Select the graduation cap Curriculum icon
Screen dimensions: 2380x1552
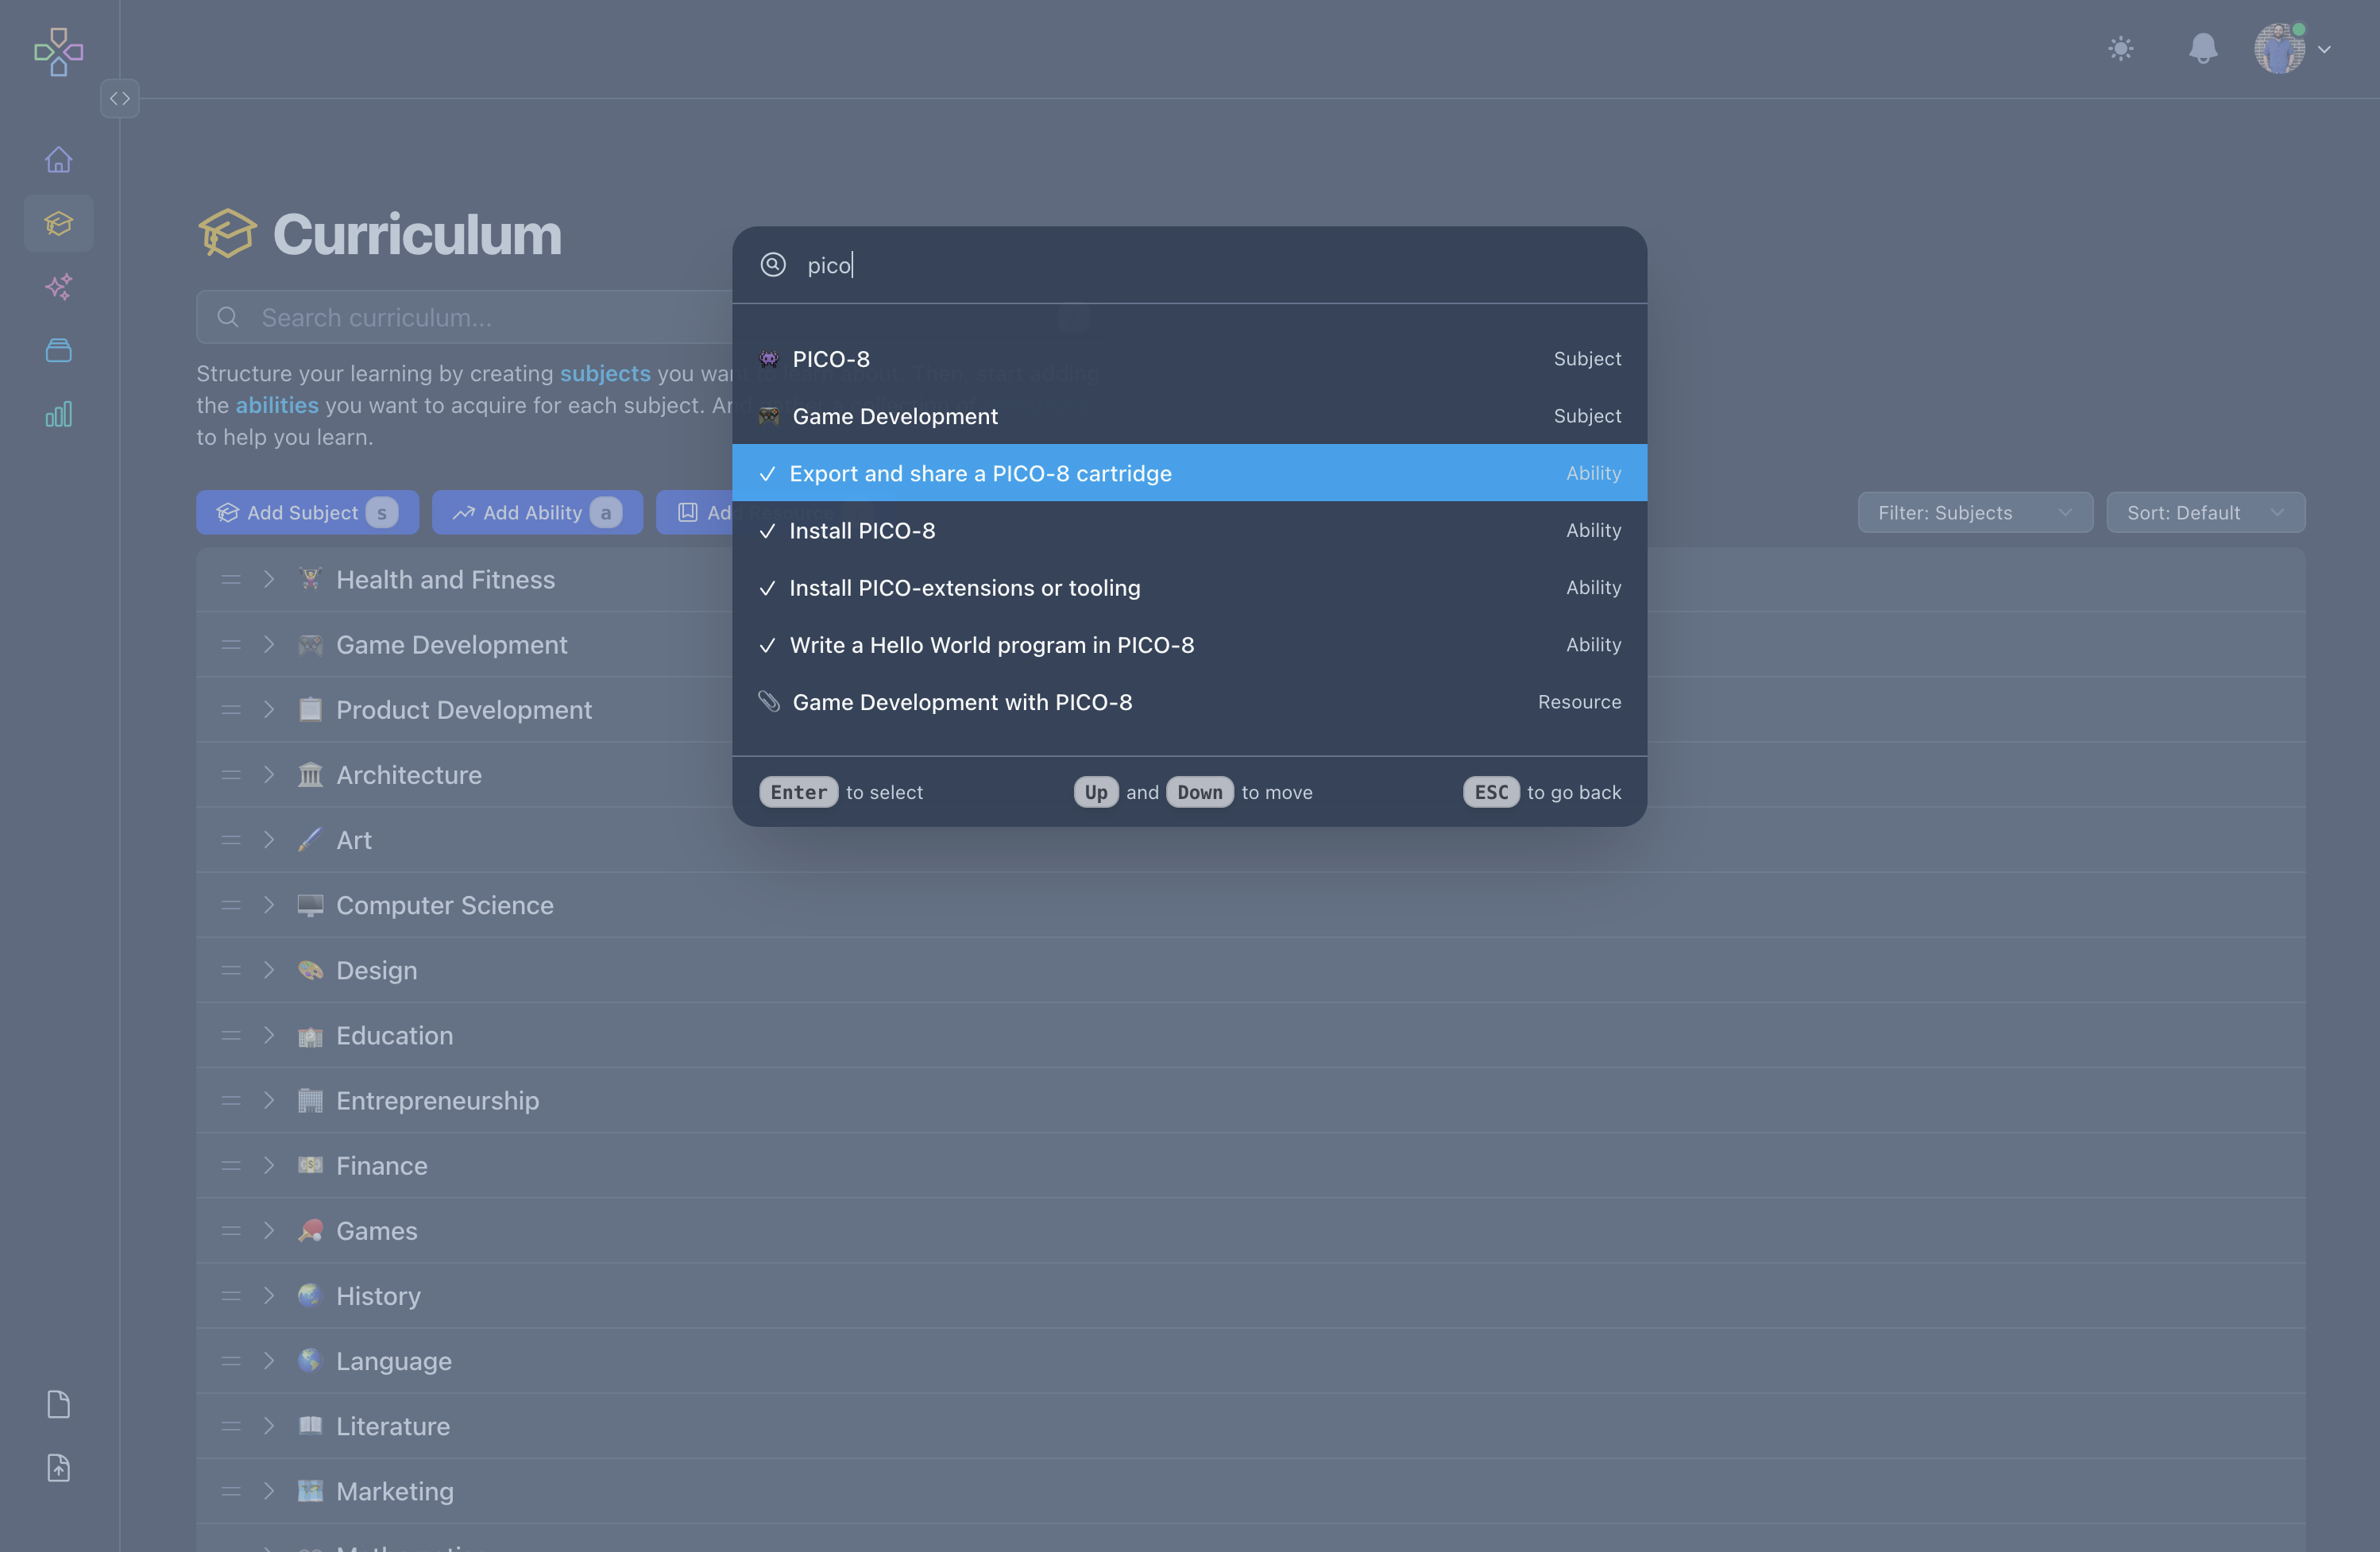click(x=58, y=222)
